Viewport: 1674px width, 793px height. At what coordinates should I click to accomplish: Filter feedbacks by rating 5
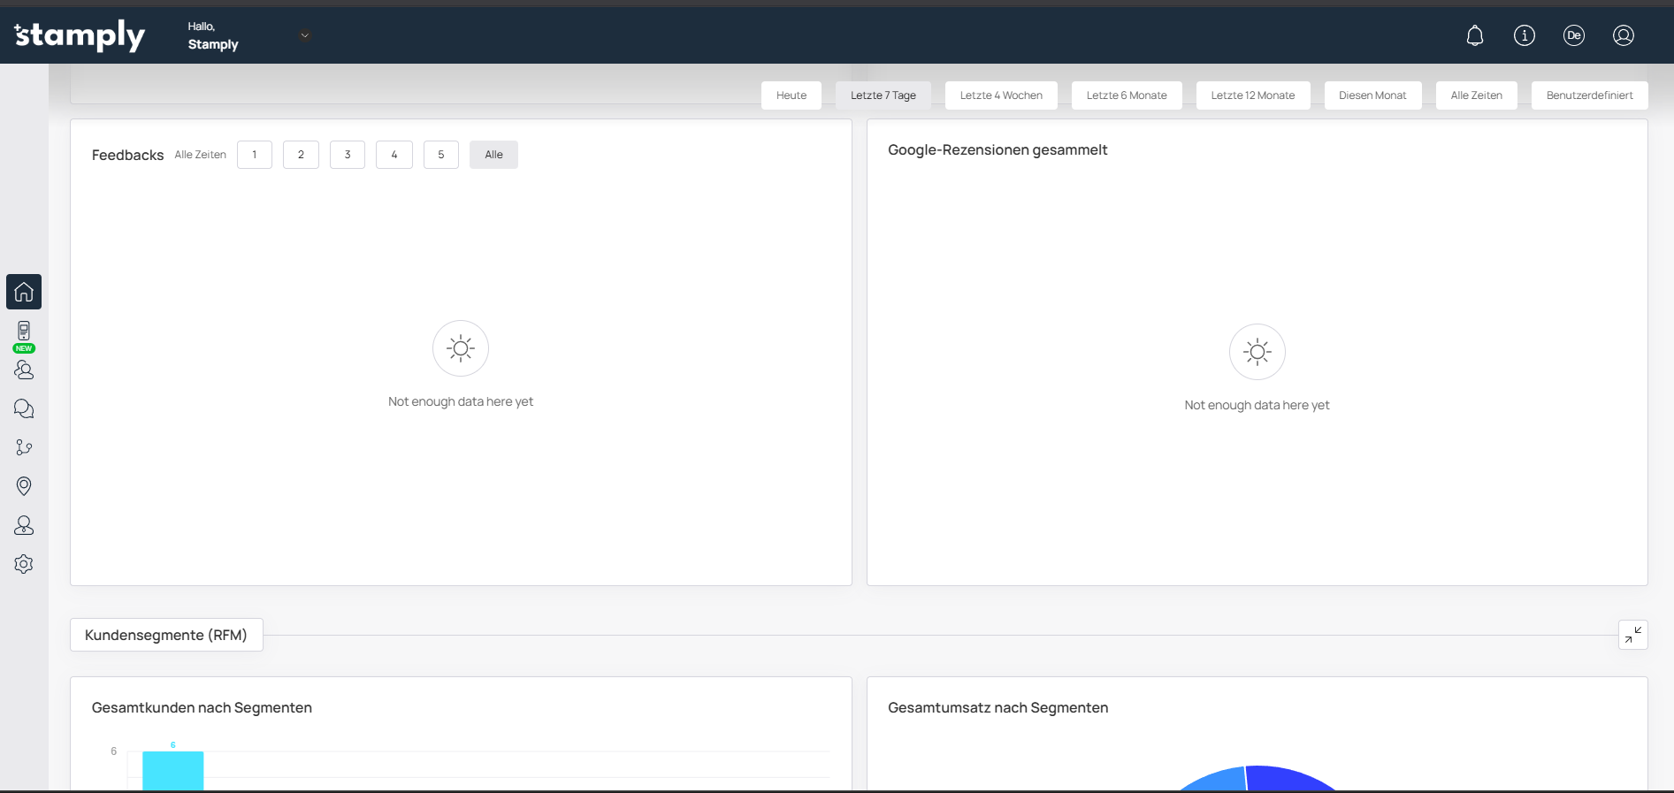coord(441,155)
